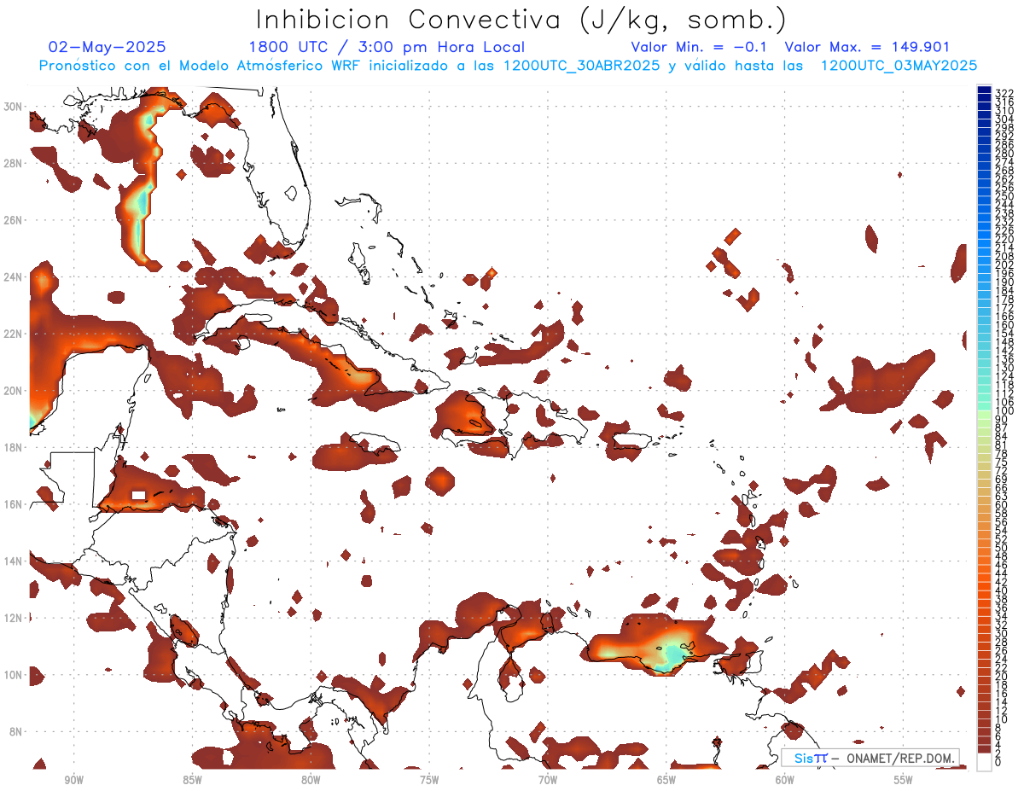1024x791 pixels.
Task: Click the forecast date '02-May-2025'
Action: (x=108, y=47)
